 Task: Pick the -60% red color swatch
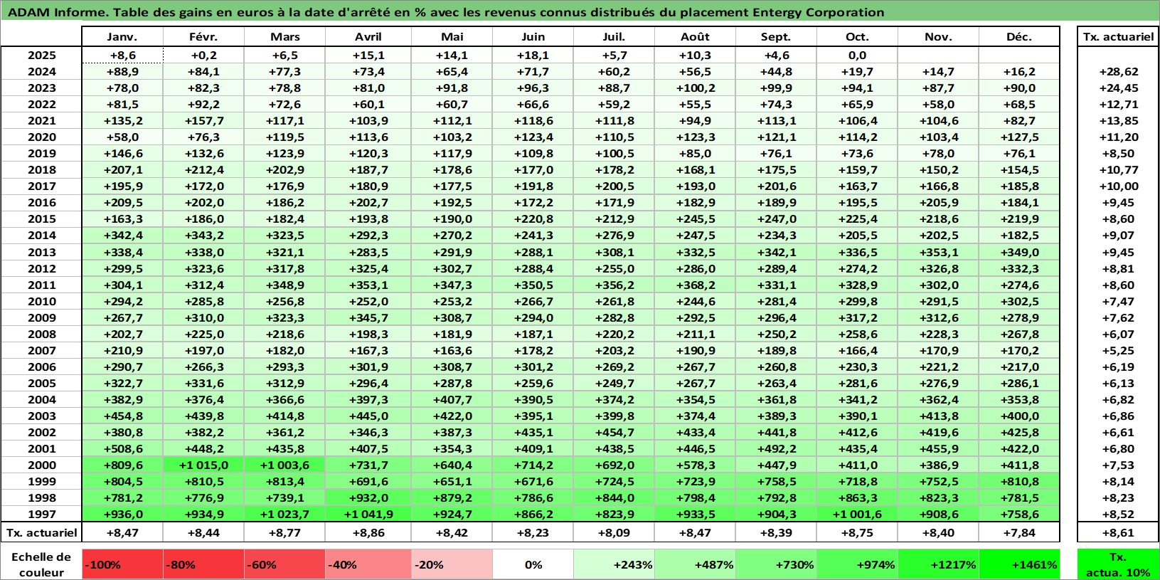coord(284,564)
